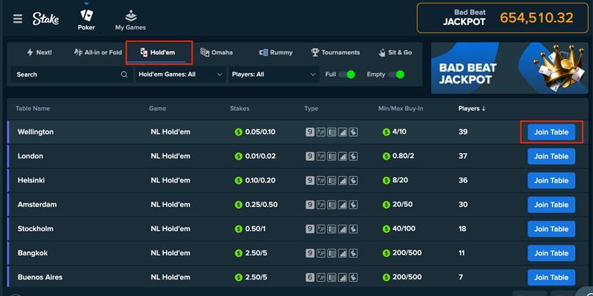This screenshot has width=593, height=296.
Task: Click the player count 36
Action: coord(463,180)
